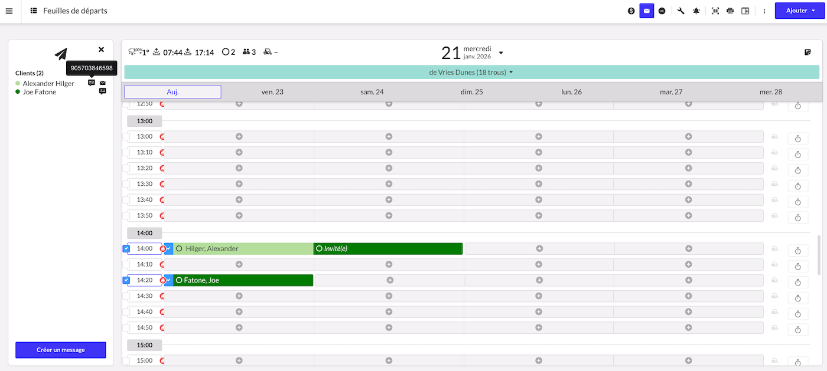Click email icon for Alexander Hilger
Viewport: 827px width, 371px height.
point(103,83)
